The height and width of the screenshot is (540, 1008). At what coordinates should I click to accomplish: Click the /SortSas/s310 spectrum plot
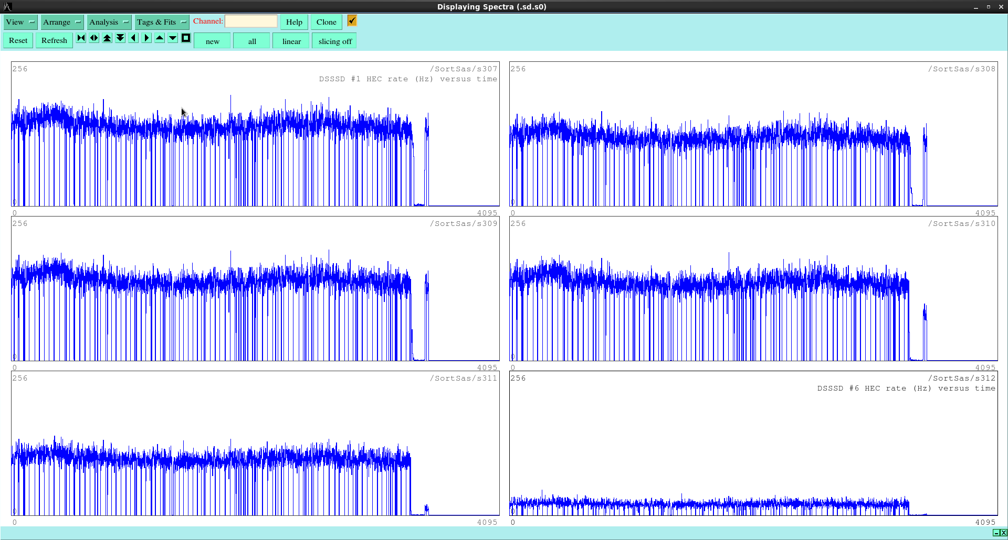point(753,289)
